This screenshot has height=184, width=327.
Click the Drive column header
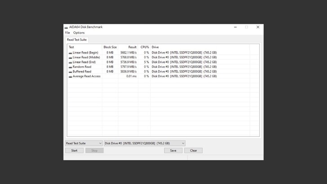point(155,47)
